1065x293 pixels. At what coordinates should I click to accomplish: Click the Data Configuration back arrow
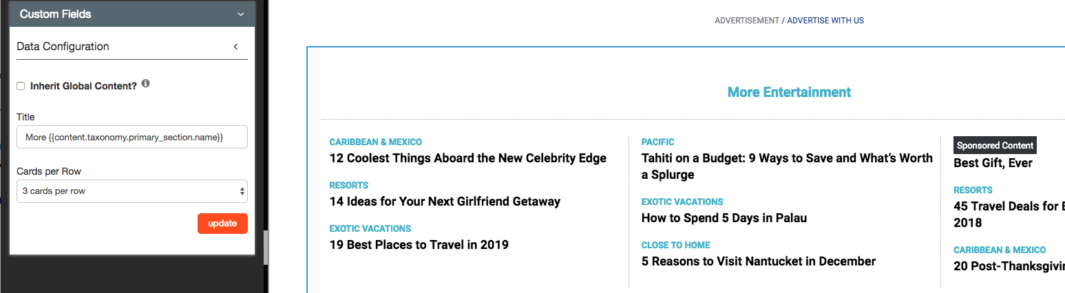pyautogui.click(x=235, y=47)
